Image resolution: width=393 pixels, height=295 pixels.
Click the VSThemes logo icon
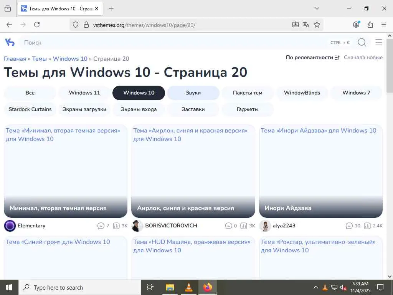click(x=10, y=42)
